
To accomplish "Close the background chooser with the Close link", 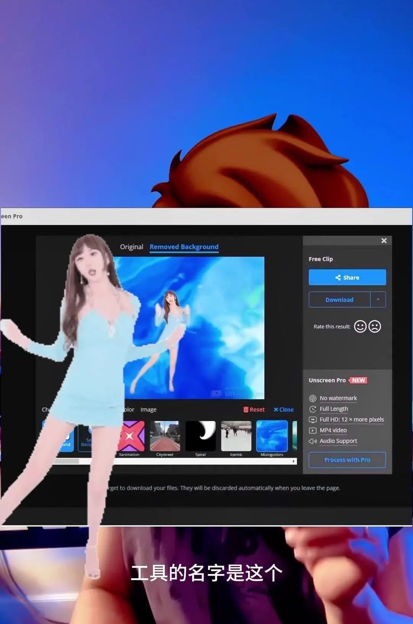I will 283,409.
